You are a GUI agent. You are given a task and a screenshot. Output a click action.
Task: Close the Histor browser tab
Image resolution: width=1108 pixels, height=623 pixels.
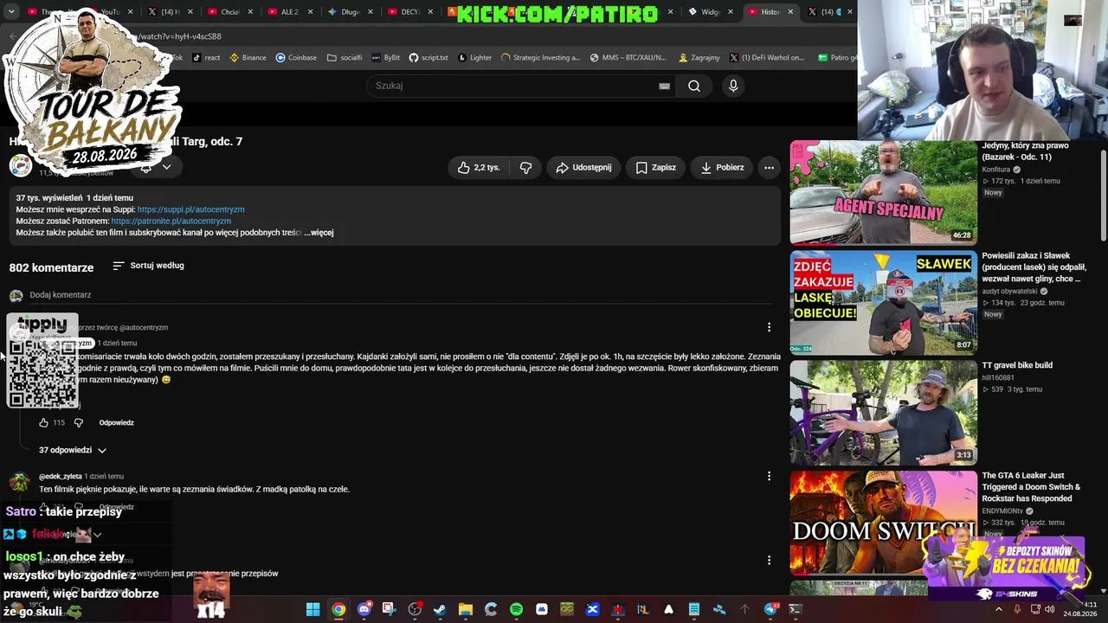tap(789, 12)
